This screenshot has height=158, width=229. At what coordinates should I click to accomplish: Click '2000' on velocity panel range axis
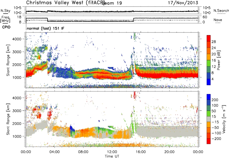click(x=17, y=123)
